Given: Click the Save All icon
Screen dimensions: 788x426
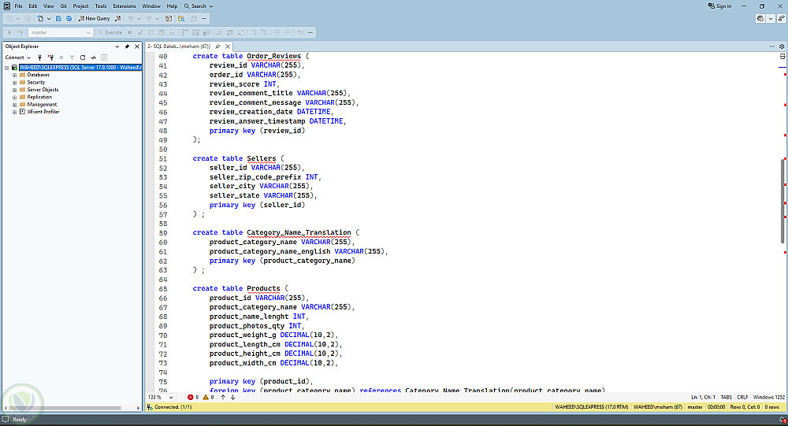Looking at the screenshot, I should pyautogui.click(x=69, y=18).
